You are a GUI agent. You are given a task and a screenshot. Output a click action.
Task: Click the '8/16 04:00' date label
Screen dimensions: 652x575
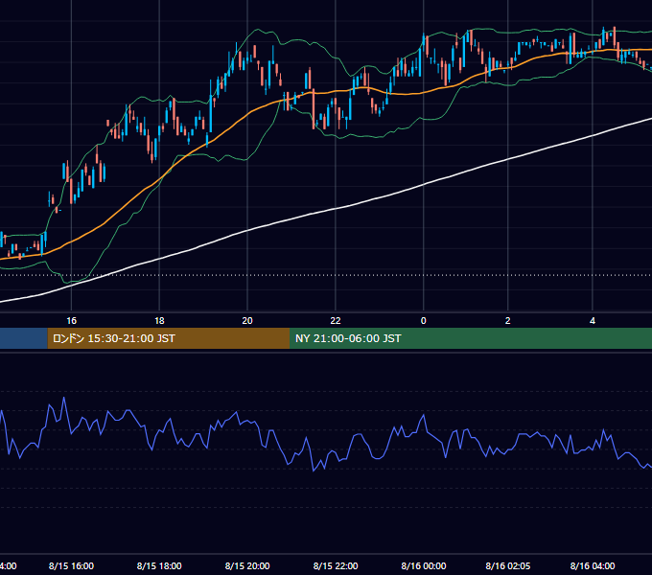593,565
